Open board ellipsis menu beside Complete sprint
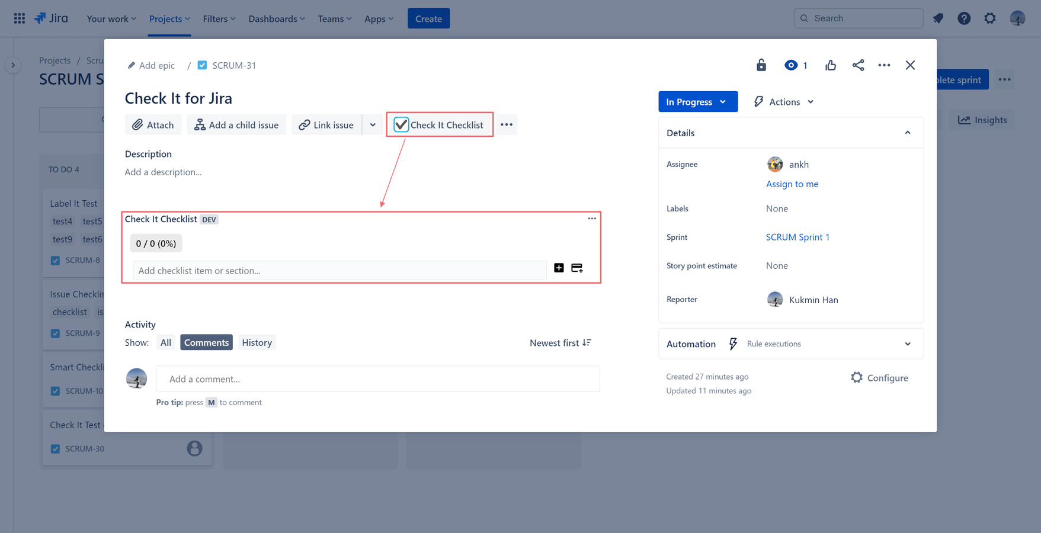 pos(1004,79)
